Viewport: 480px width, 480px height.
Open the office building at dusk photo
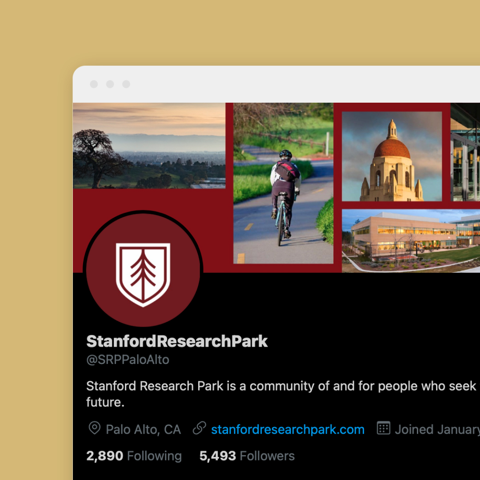pos(411,241)
